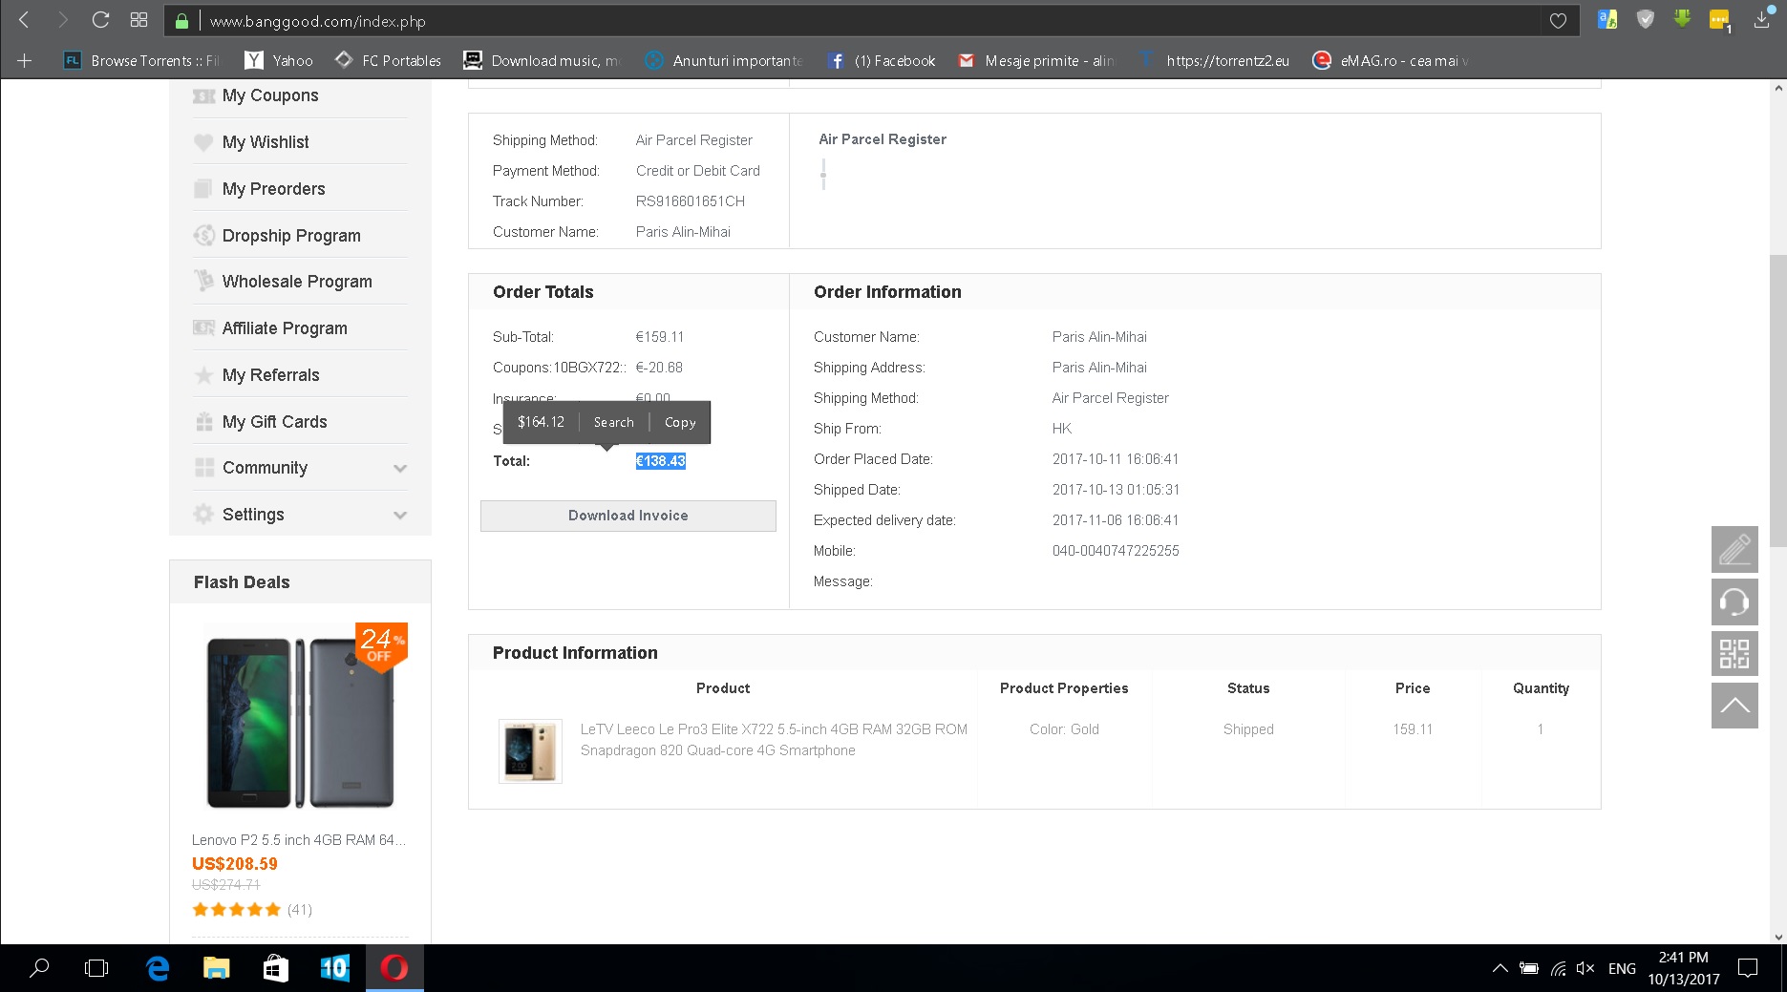Open the translate extension icon
The image size is (1787, 992).
[x=1607, y=19]
